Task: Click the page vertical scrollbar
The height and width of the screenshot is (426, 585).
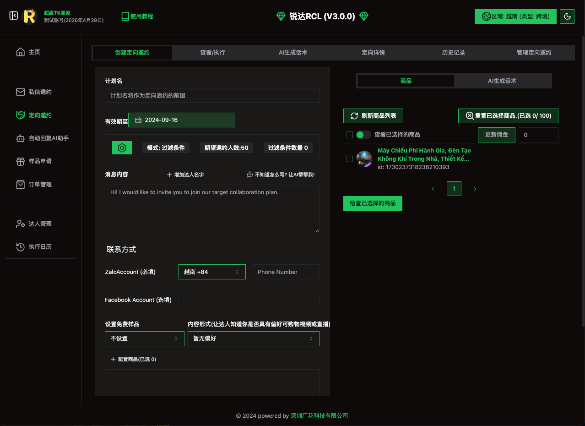Action: click(x=582, y=183)
